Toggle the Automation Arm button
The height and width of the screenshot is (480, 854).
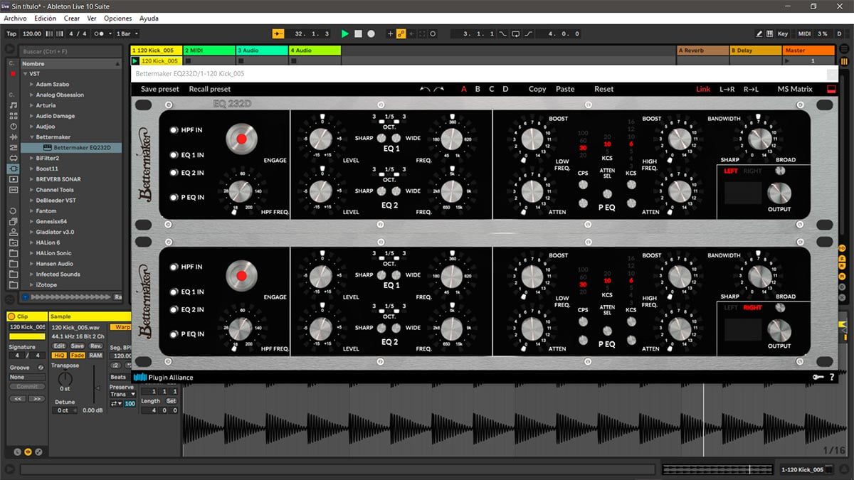(401, 33)
